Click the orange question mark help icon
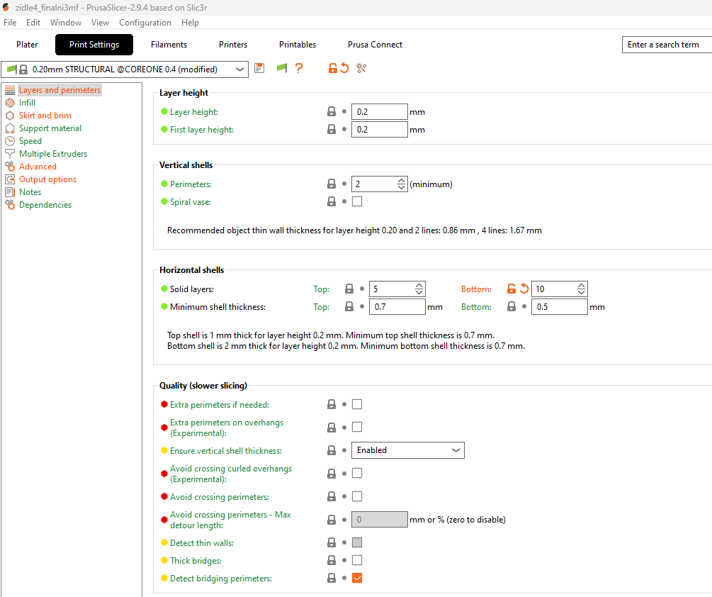Viewport: 712px width, 597px height. 299,68
